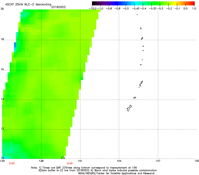Click the latitude label 18
199x175 pixels.
click(2, 39)
